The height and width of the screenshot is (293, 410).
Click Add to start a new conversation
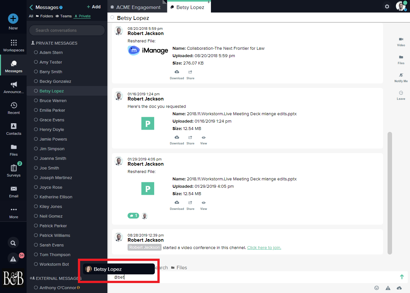coord(94,7)
